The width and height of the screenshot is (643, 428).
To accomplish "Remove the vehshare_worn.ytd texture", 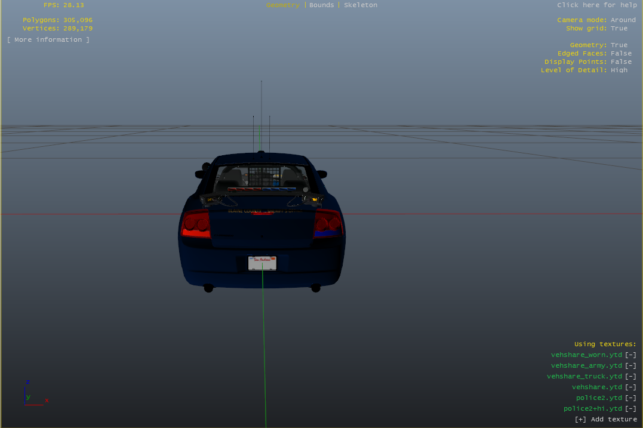I will (x=630, y=355).
